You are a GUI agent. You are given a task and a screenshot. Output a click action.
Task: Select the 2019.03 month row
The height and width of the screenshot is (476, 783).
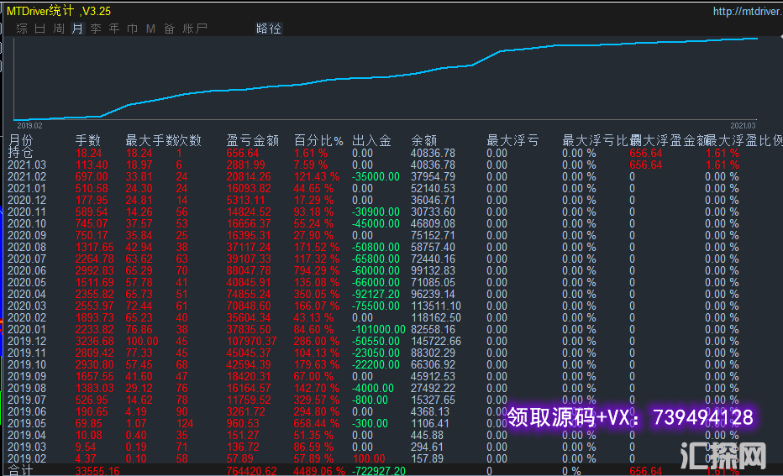[x=27, y=447]
